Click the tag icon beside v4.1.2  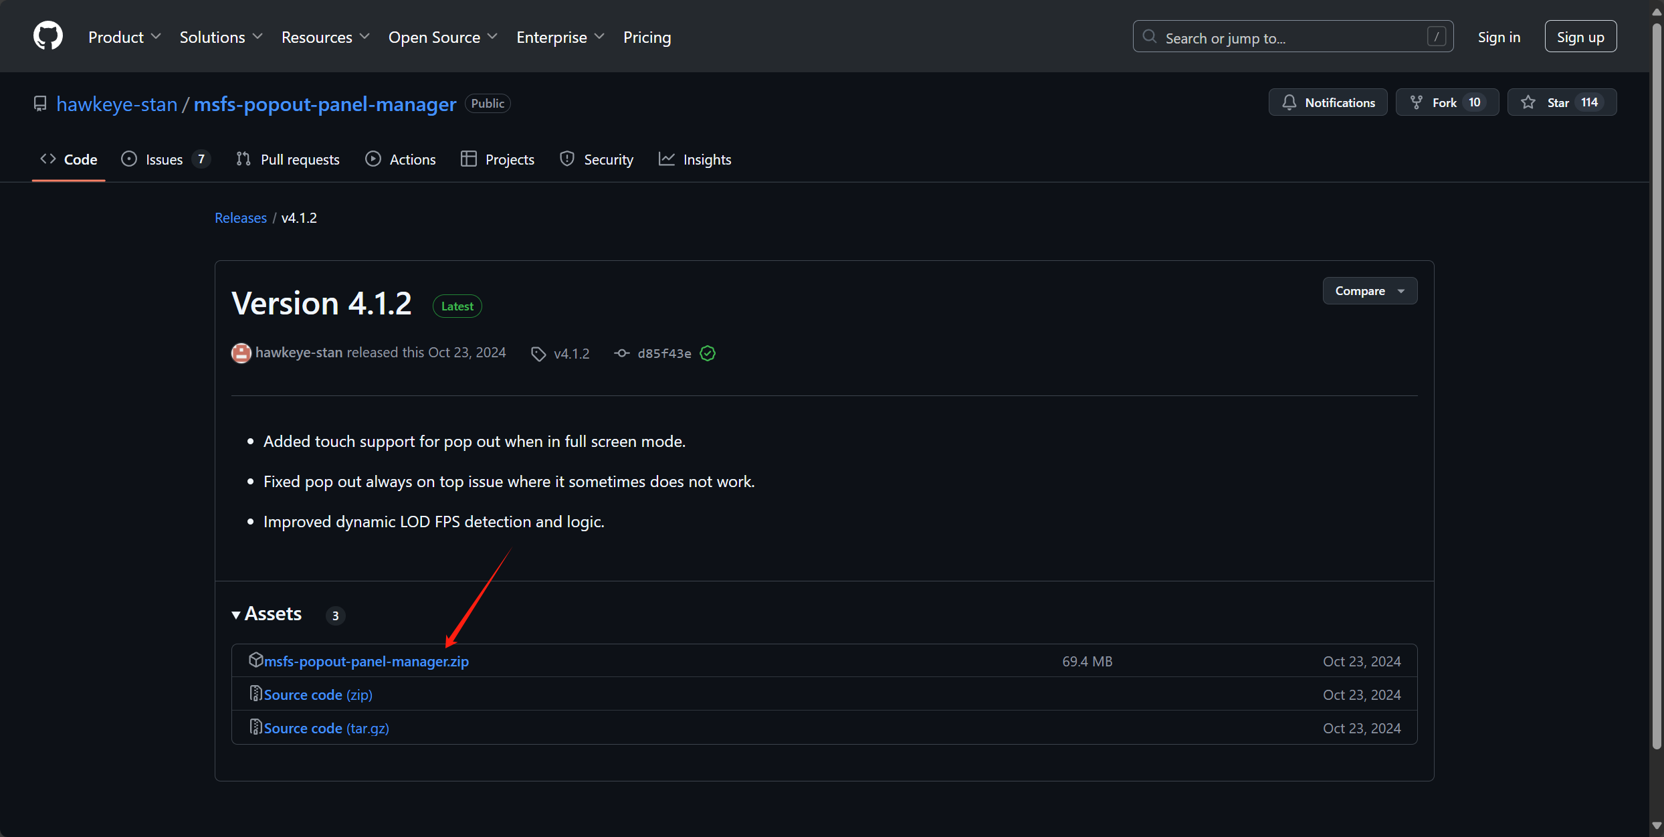coord(538,354)
